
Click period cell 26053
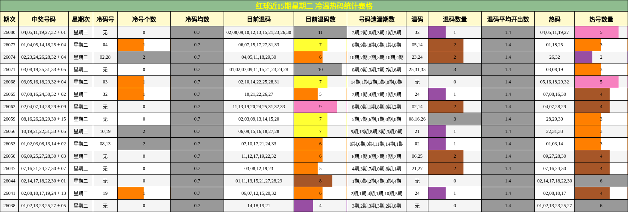pyautogui.click(x=10, y=144)
